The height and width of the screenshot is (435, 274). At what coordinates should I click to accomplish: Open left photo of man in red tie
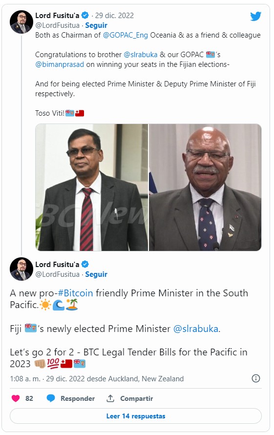92,187
